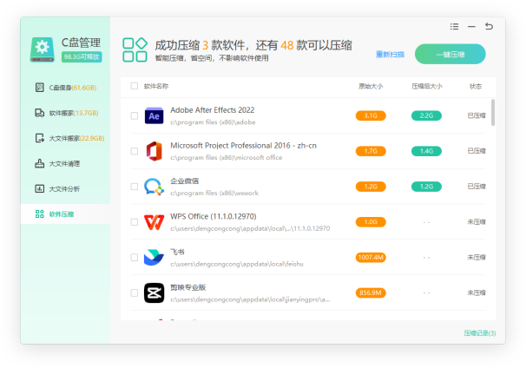Click the 大文件清理 broom icon
The height and width of the screenshot is (368, 526).
pyautogui.click(x=40, y=163)
